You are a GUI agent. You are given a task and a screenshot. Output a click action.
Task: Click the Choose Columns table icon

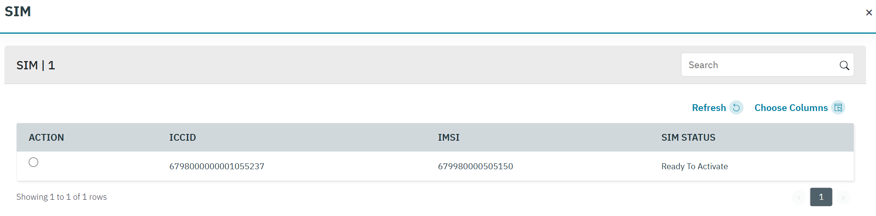(x=838, y=108)
